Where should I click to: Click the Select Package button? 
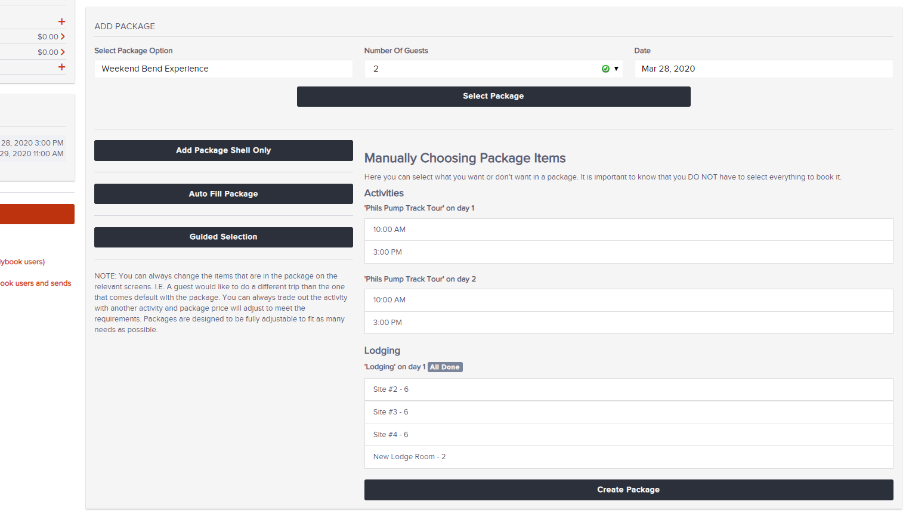(x=493, y=96)
